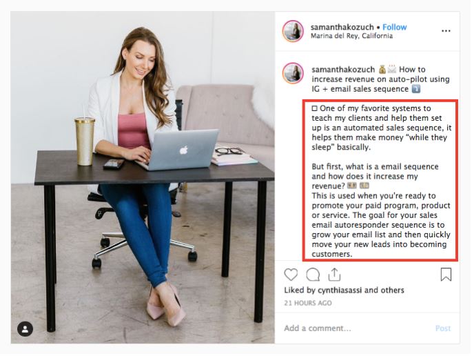
Task: Click the 21 HOURS AGO timestamp
Action: (x=307, y=303)
